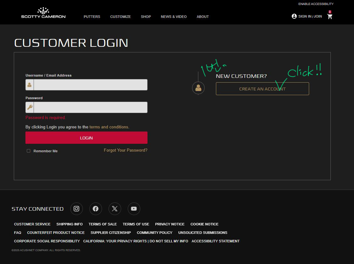Click the Acushnet copyright notice text

tap(46, 250)
